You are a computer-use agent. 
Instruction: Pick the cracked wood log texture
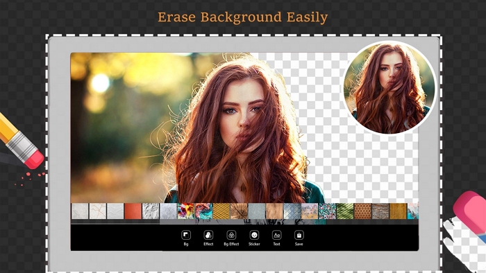[239, 211]
